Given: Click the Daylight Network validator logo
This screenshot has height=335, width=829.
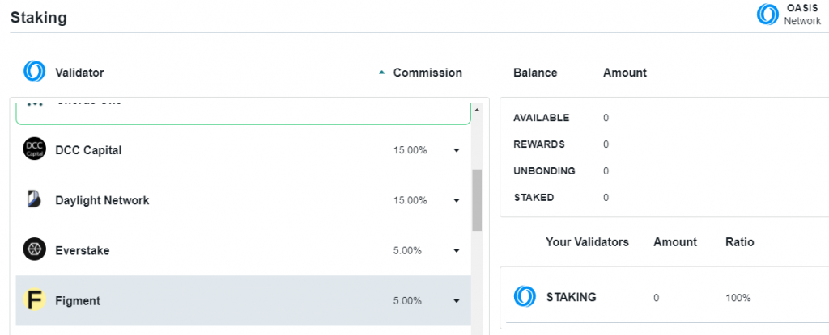Looking at the screenshot, I should coord(34,199).
